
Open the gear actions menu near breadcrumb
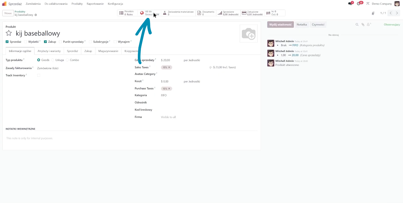[36, 15]
